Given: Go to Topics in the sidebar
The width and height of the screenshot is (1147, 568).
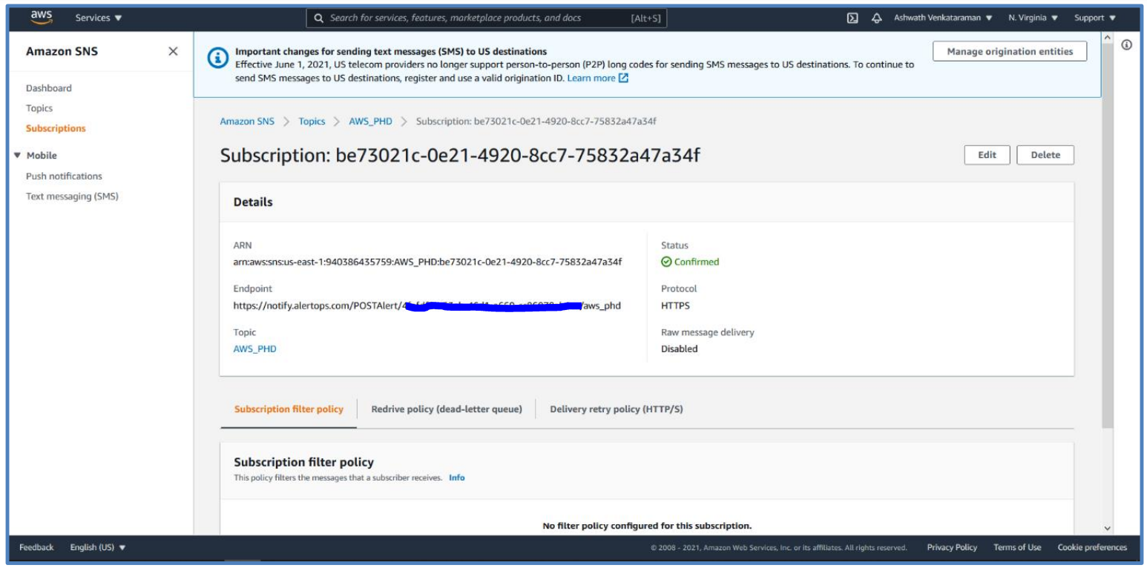Looking at the screenshot, I should tap(39, 108).
